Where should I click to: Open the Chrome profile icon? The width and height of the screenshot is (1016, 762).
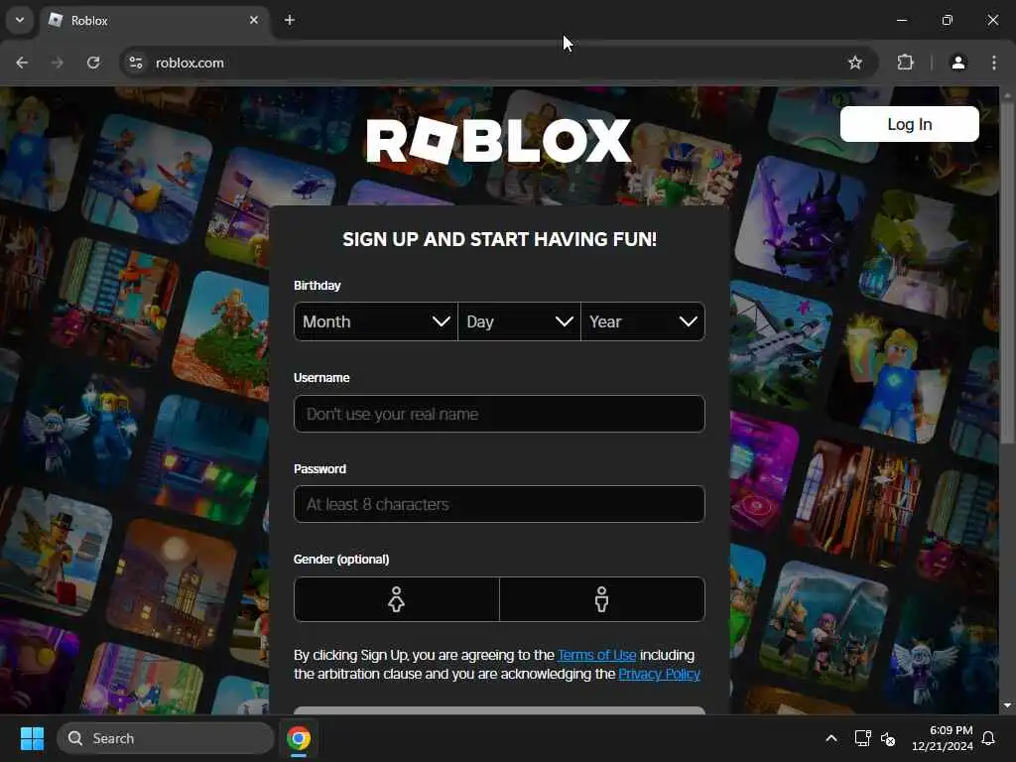point(958,63)
